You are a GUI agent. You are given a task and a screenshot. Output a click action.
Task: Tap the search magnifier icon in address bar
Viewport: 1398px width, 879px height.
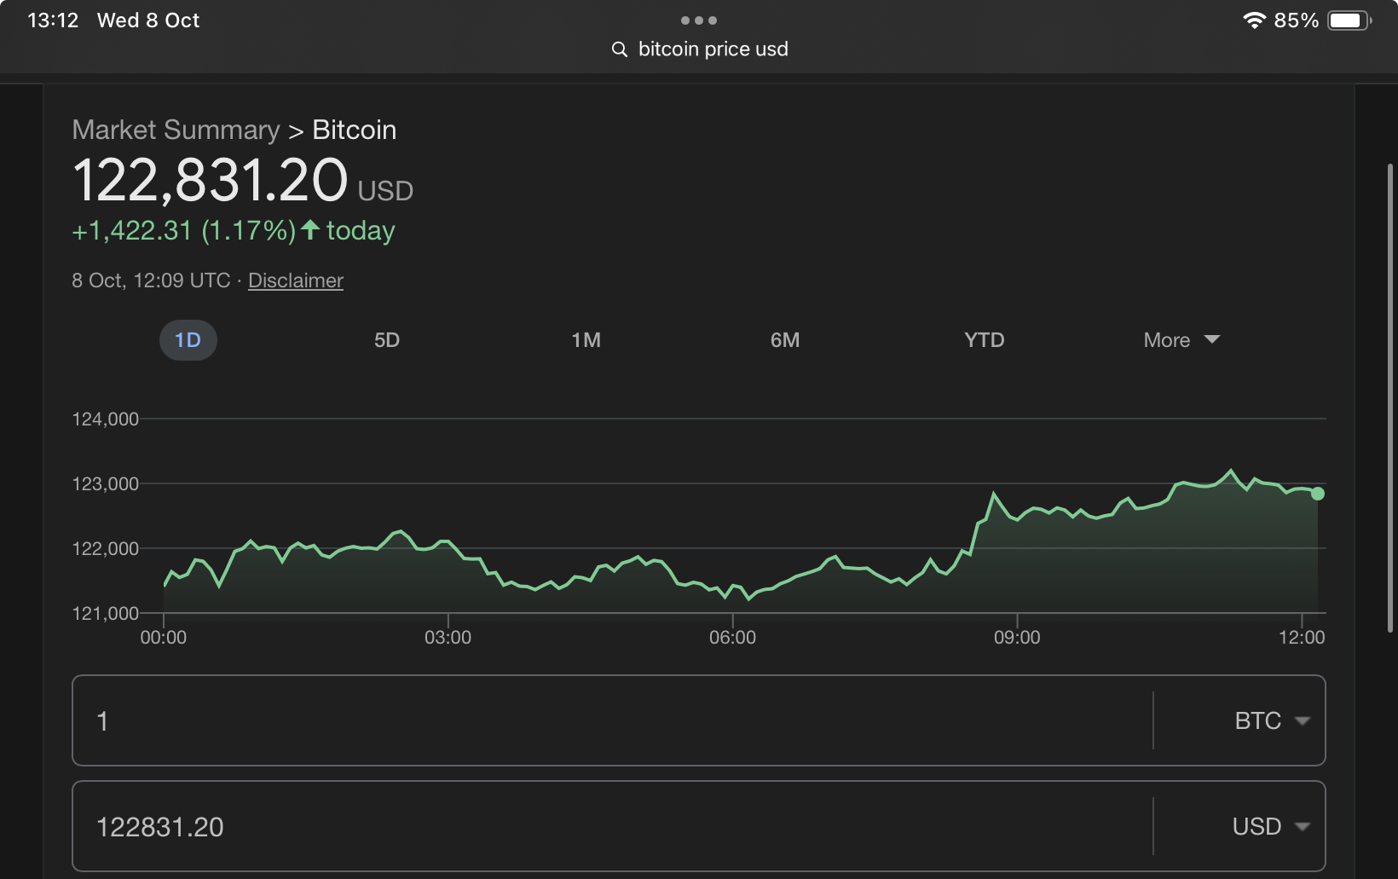[x=620, y=49]
